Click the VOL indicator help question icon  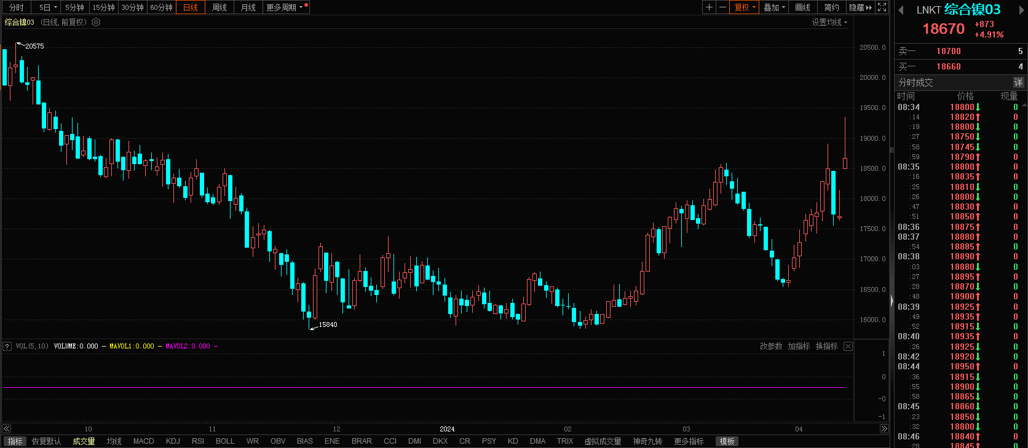pos(7,347)
